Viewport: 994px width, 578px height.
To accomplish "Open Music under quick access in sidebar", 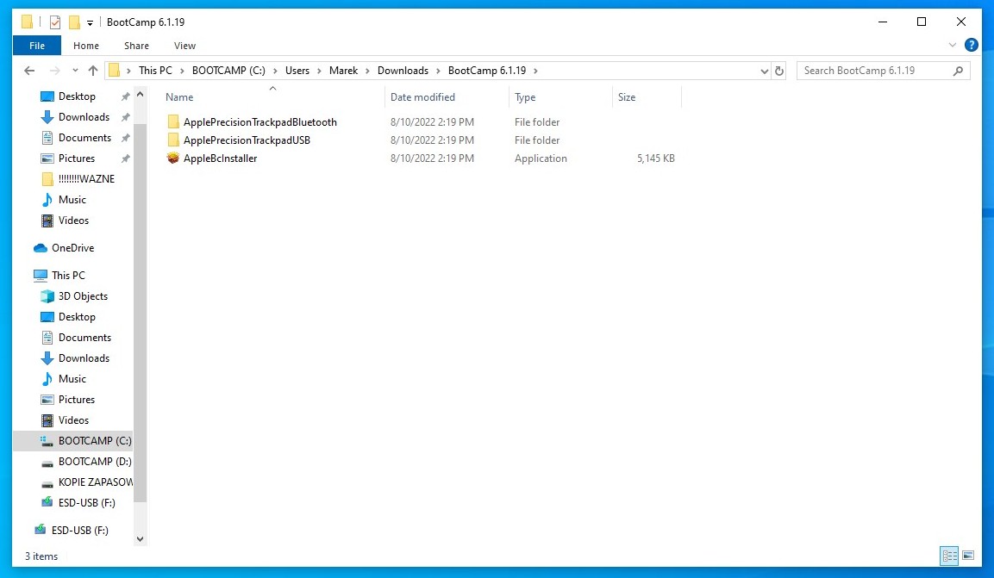I will click(x=72, y=200).
